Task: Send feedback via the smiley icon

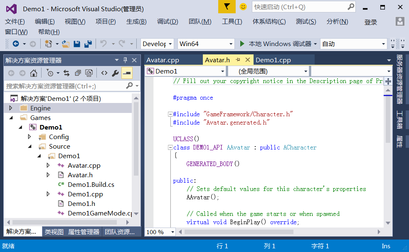Action: [x=243, y=7]
